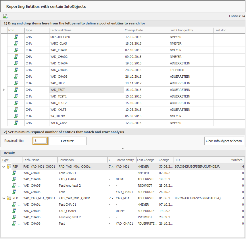Sort by the Change Date column header
This screenshot has width=246, height=239.
[x=135, y=30]
